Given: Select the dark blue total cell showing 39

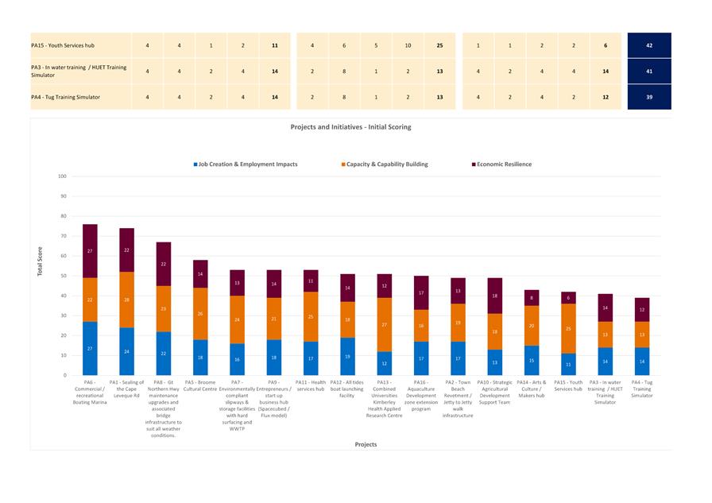Looking at the screenshot, I should click(649, 97).
